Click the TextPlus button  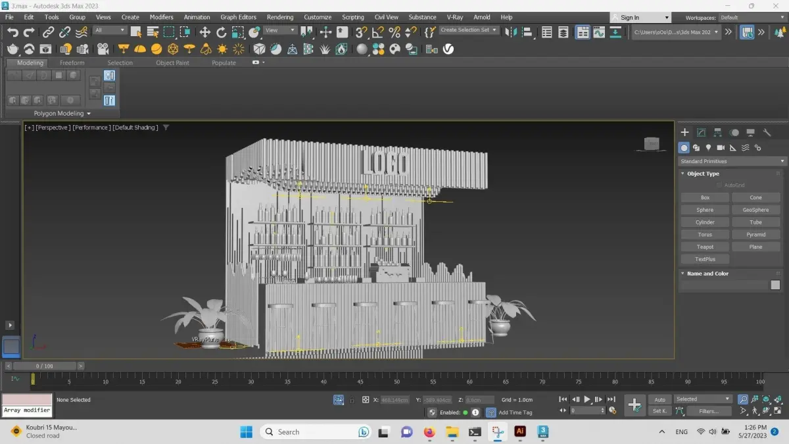coord(705,259)
